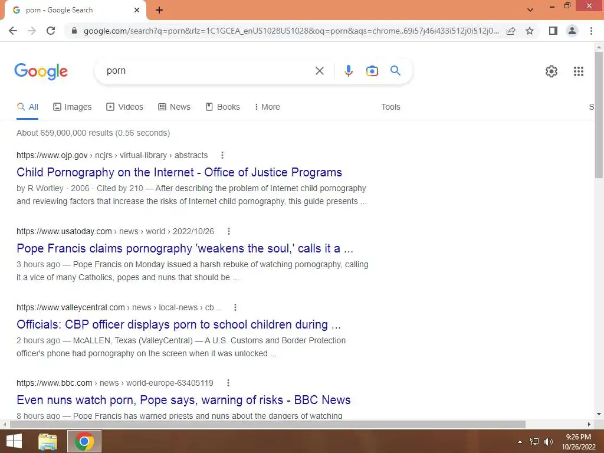Open the Chrome profile avatar
The height and width of the screenshot is (453, 604).
coord(572,31)
